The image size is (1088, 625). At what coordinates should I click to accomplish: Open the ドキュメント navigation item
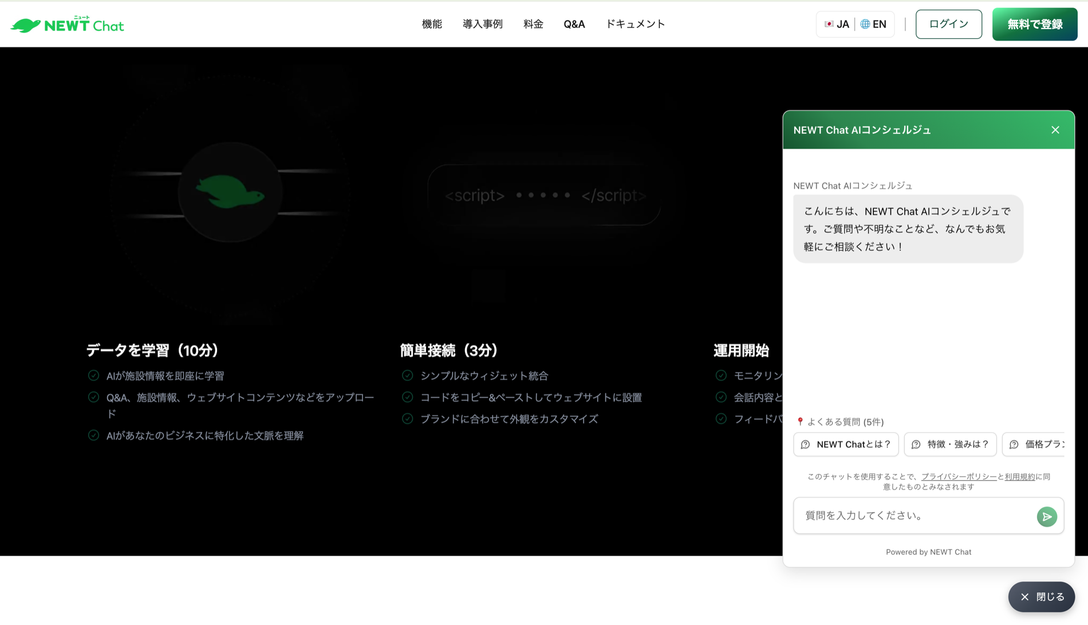tap(636, 23)
